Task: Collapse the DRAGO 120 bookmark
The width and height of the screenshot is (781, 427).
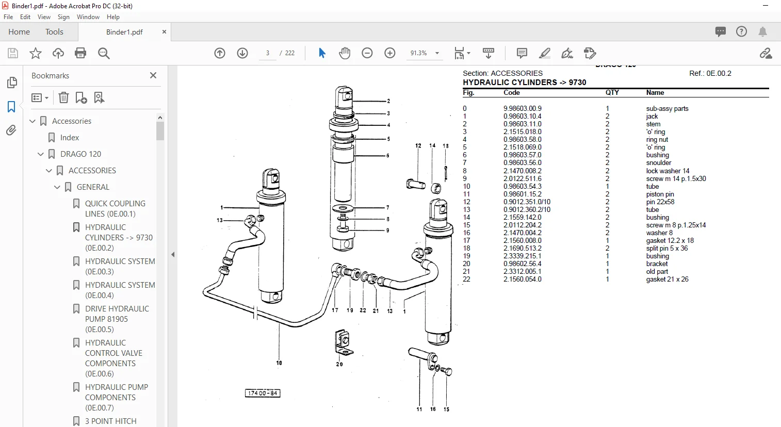Action: [41, 154]
